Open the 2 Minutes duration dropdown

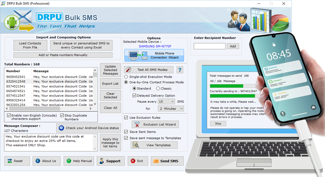[171, 109]
